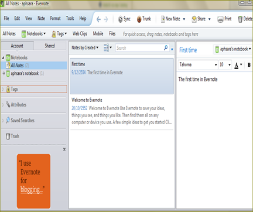Close the orange ad panel
253x212 pixels.
click(x=64, y=149)
